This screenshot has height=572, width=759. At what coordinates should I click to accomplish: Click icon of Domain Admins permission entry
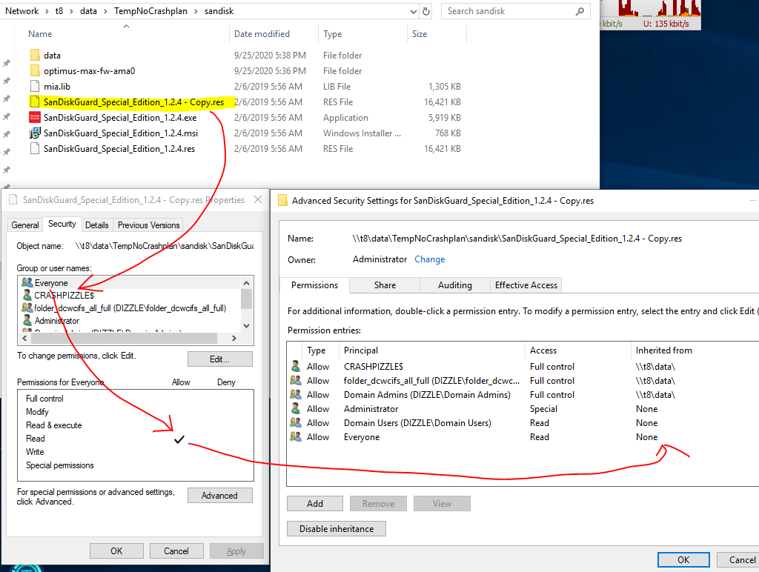tap(295, 394)
